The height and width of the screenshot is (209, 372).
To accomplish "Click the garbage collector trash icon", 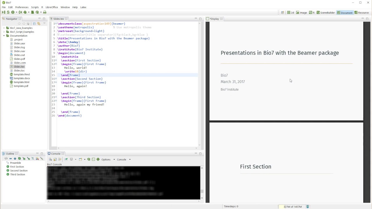I will [307, 206].
